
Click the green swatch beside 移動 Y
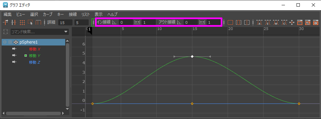(x=25, y=55)
